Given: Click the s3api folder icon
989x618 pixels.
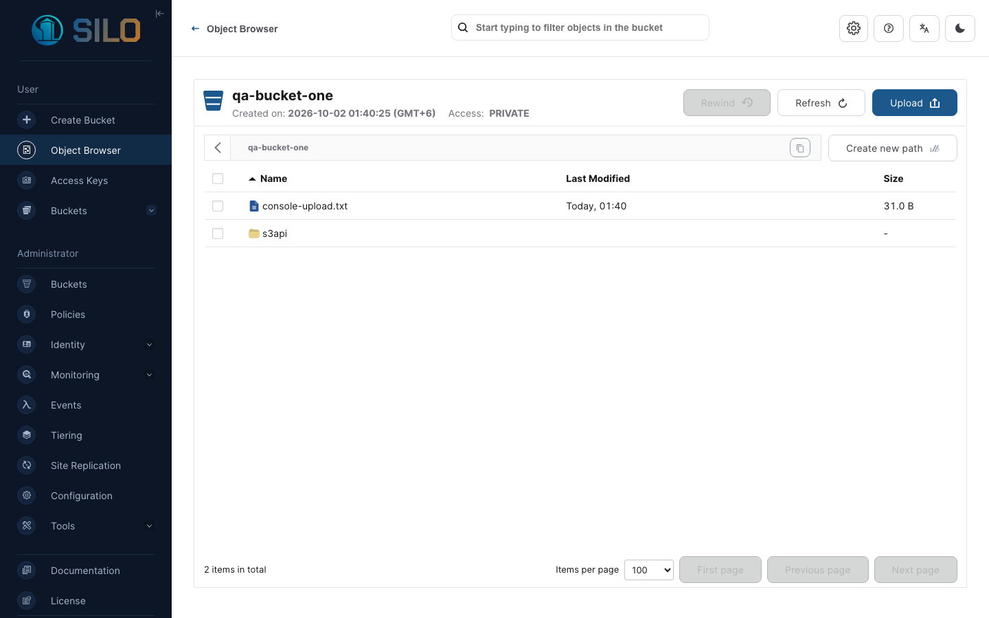Looking at the screenshot, I should click(253, 233).
